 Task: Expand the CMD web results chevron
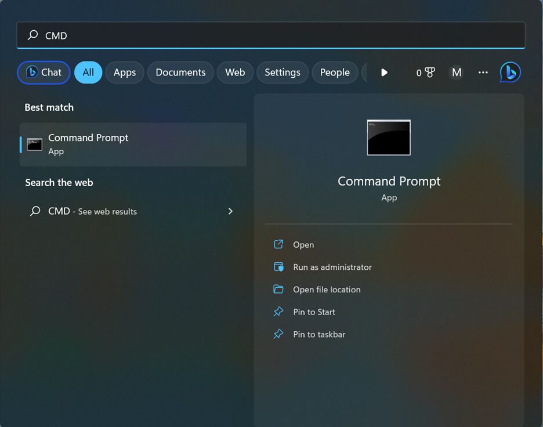point(230,211)
